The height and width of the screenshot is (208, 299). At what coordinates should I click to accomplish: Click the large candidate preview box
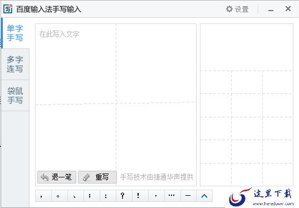coord(247,47)
